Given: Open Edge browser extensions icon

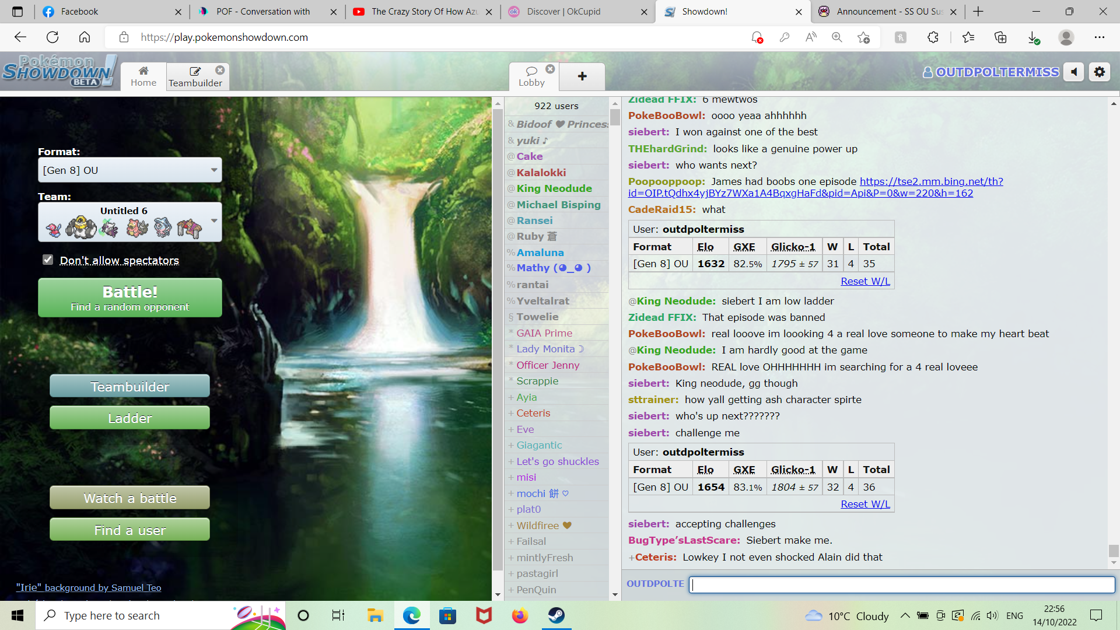Looking at the screenshot, I should pos(933,37).
